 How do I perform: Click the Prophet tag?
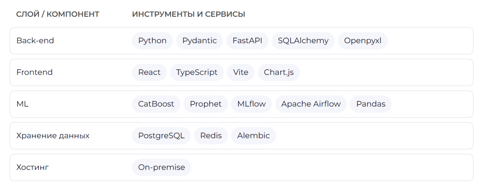[x=206, y=104]
